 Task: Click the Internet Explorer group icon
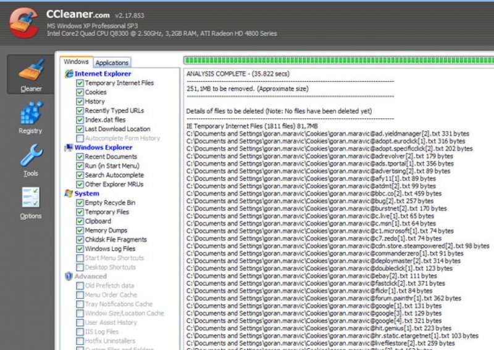pyautogui.click(x=69, y=73)
